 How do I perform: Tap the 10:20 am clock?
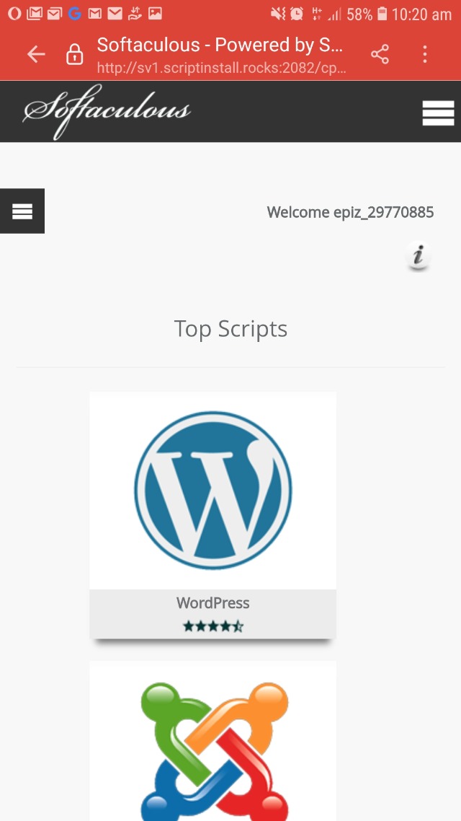tap(421, 14)
